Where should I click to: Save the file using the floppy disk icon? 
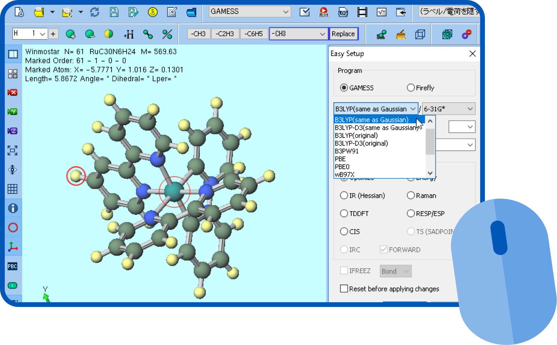point(114,12)
